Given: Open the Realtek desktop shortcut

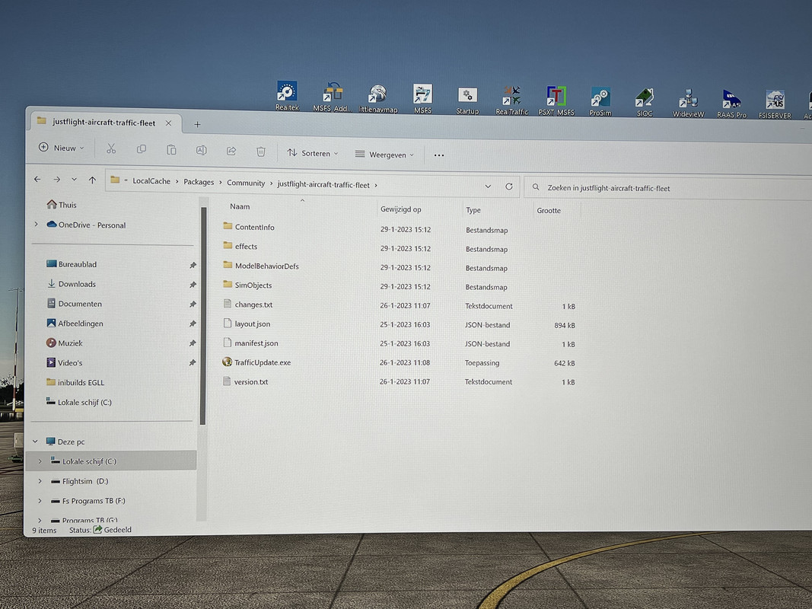Looking at the screenshot, I should coord(287,97).
